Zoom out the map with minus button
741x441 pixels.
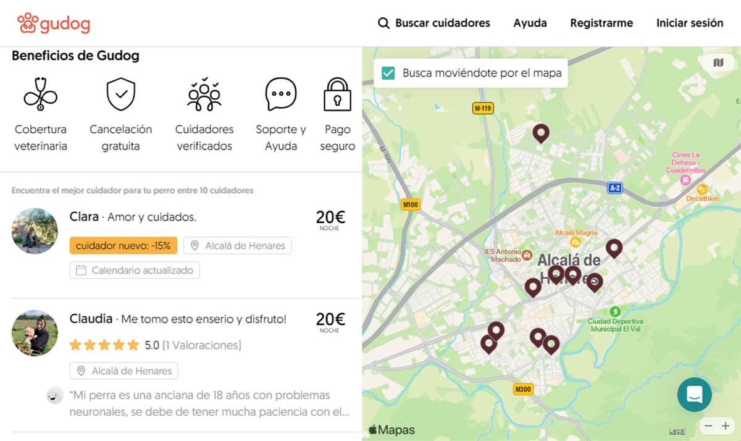(709, 426)
